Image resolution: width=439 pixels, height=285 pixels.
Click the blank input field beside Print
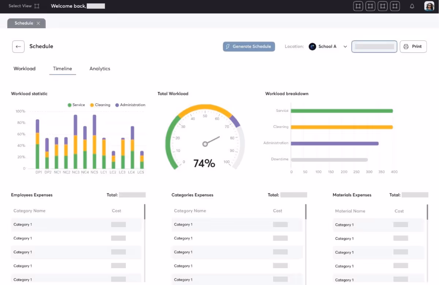374,47
